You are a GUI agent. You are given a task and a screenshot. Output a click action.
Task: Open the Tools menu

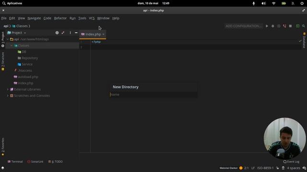tap(82, 18)
